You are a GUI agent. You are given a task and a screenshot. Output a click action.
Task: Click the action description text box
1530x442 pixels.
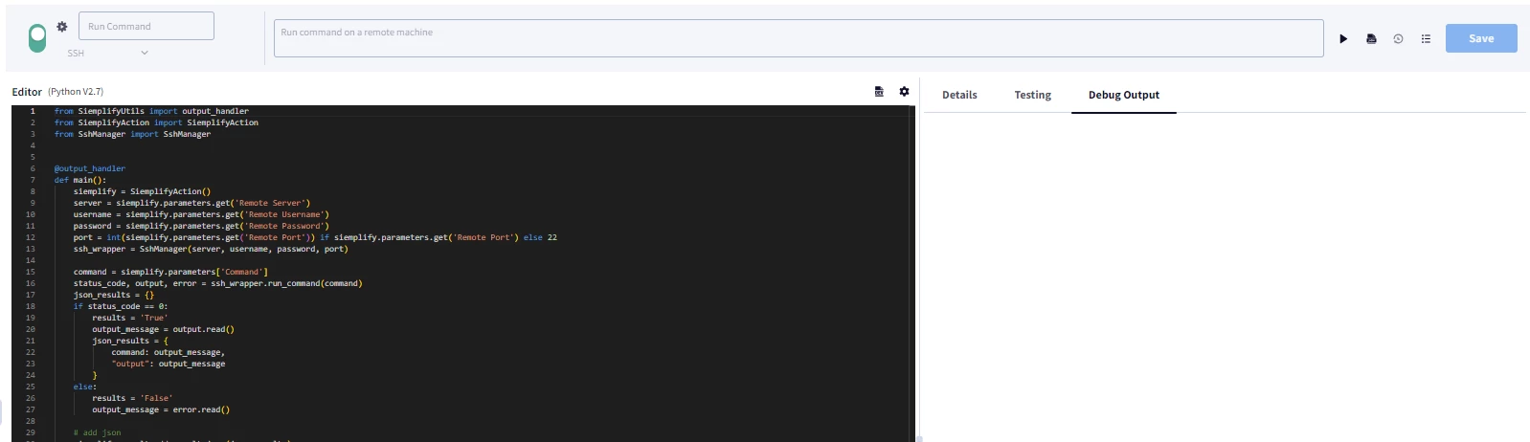click(x=799, y=38)
